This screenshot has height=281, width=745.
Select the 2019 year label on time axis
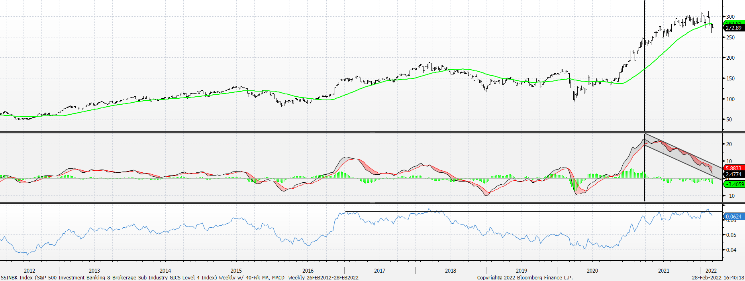coord(521,271)
